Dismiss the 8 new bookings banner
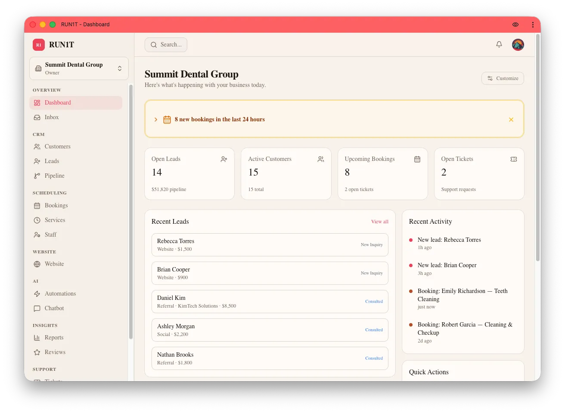The image size is (565, 413). pyautogui.click(x=511, y=120)
